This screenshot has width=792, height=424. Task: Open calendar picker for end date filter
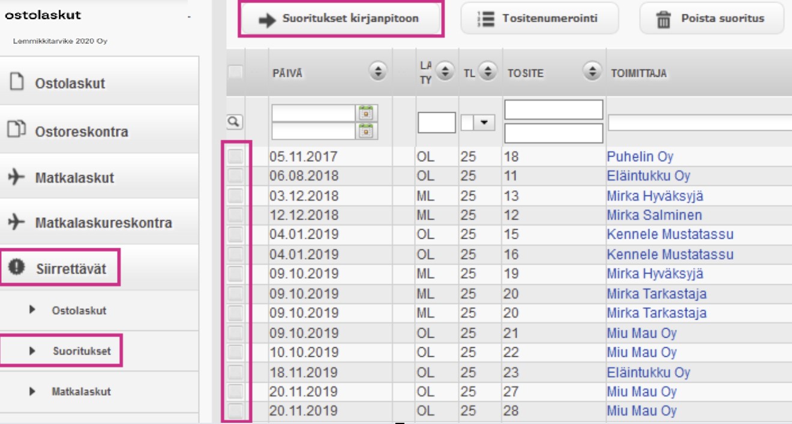pos(365,131)
